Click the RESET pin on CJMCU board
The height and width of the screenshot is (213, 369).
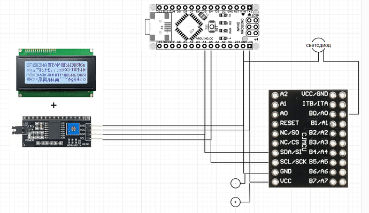coord(275,124)
